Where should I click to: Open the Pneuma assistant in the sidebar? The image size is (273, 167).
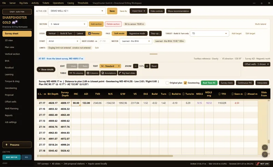[17, 145]
